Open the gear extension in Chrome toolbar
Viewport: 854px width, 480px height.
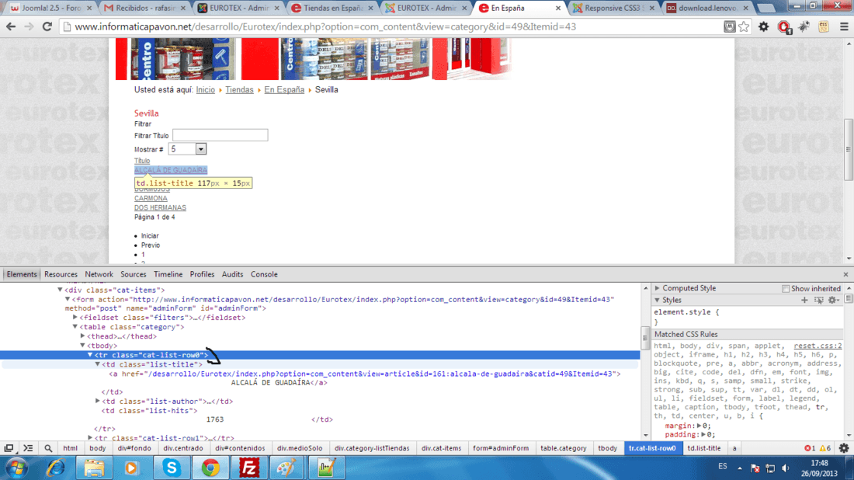(x=764, y=26)
